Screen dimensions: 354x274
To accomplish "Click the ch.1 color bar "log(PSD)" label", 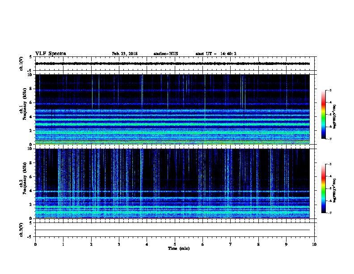I will [x=334, y=116].
